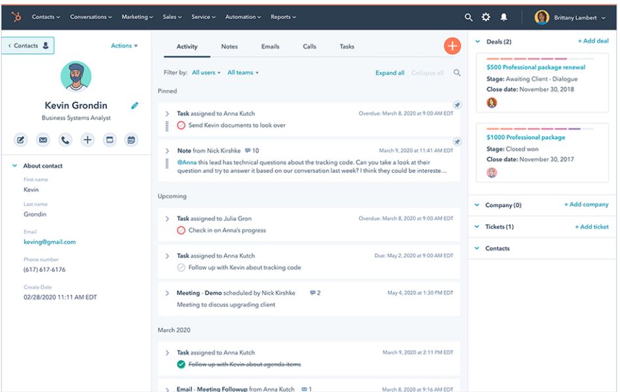Open the notifications bell
Viewport: 620px width, 392px height.
click(503, 17)
